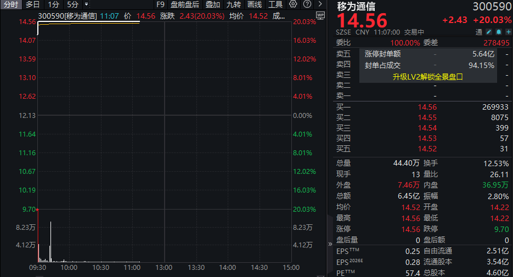Click the 涨停封单额 value 5.64亿
513x277 pixels.
point(483,54)
